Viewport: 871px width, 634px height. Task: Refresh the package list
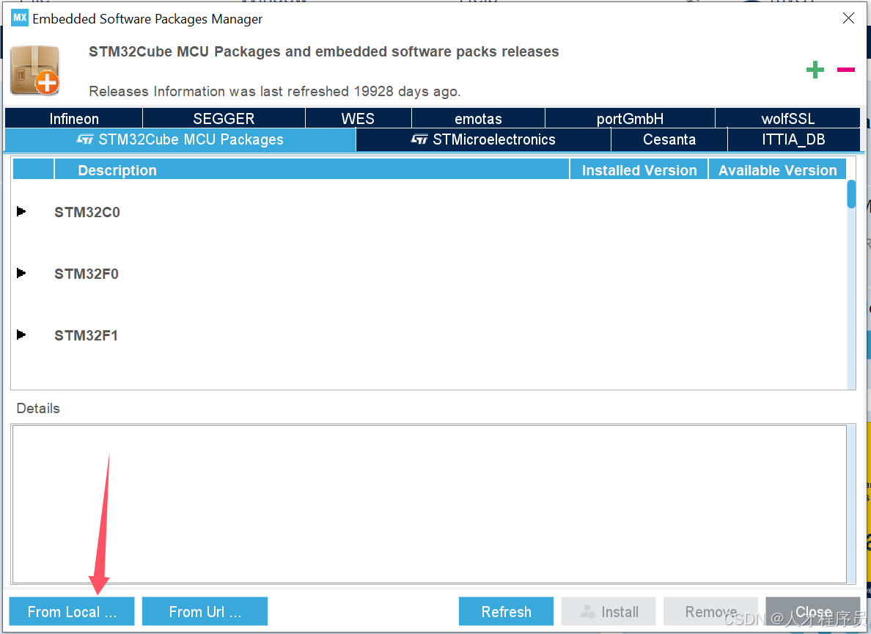(x=506, y=611)
